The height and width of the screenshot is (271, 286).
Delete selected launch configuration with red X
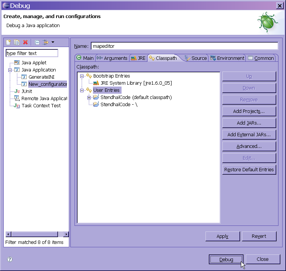[25, 43]
